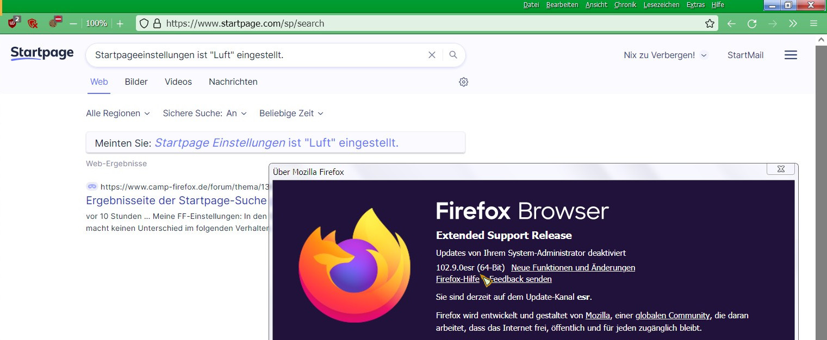The image size is (827, 340).
Task: Reload the current page
Action: pos(752,23)
